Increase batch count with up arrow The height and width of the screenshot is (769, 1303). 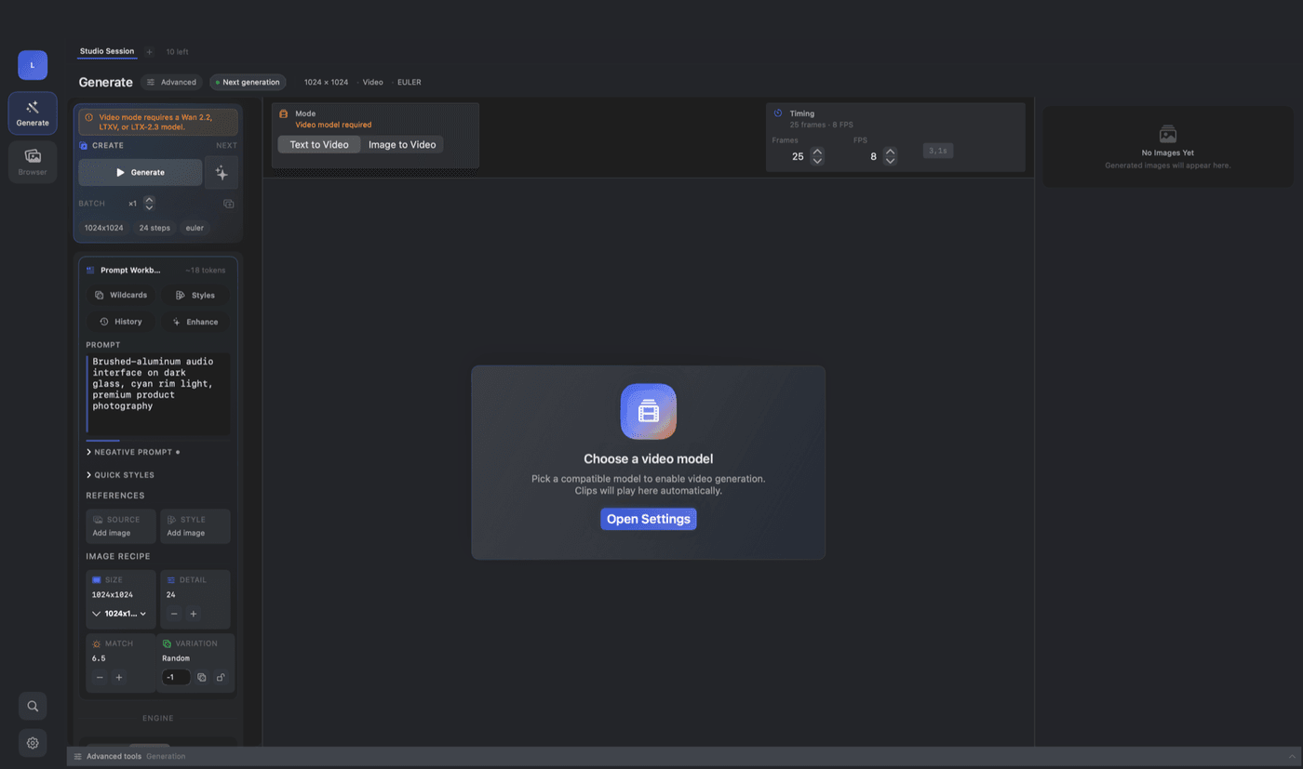tap(149, 200)
